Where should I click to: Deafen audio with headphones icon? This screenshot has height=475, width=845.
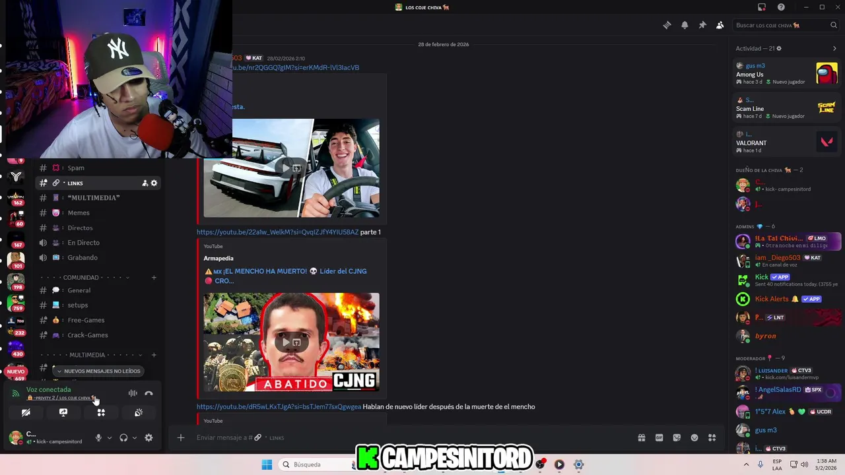[123, 437]
